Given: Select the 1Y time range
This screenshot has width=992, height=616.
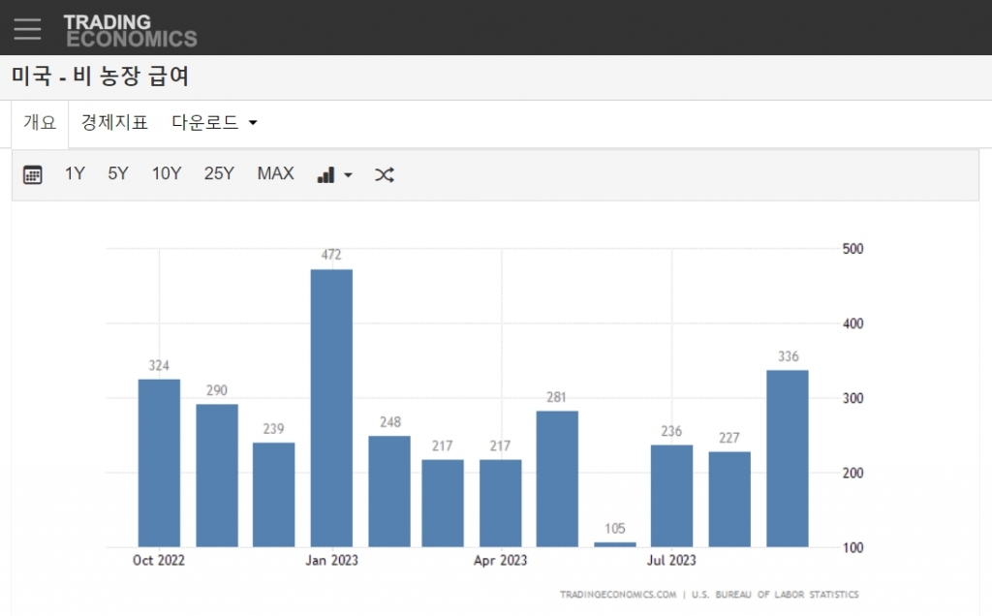Looking at the screenshot, I should tap(75, 174).
